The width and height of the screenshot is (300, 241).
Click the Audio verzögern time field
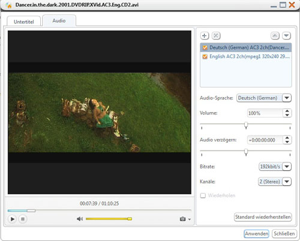(x=265, y=140)
